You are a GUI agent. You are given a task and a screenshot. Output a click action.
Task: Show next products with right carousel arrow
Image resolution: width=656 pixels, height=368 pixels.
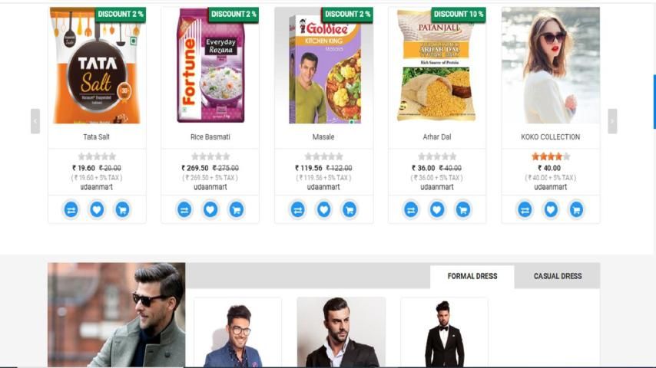pyautogui.click(x=612, y=121)
